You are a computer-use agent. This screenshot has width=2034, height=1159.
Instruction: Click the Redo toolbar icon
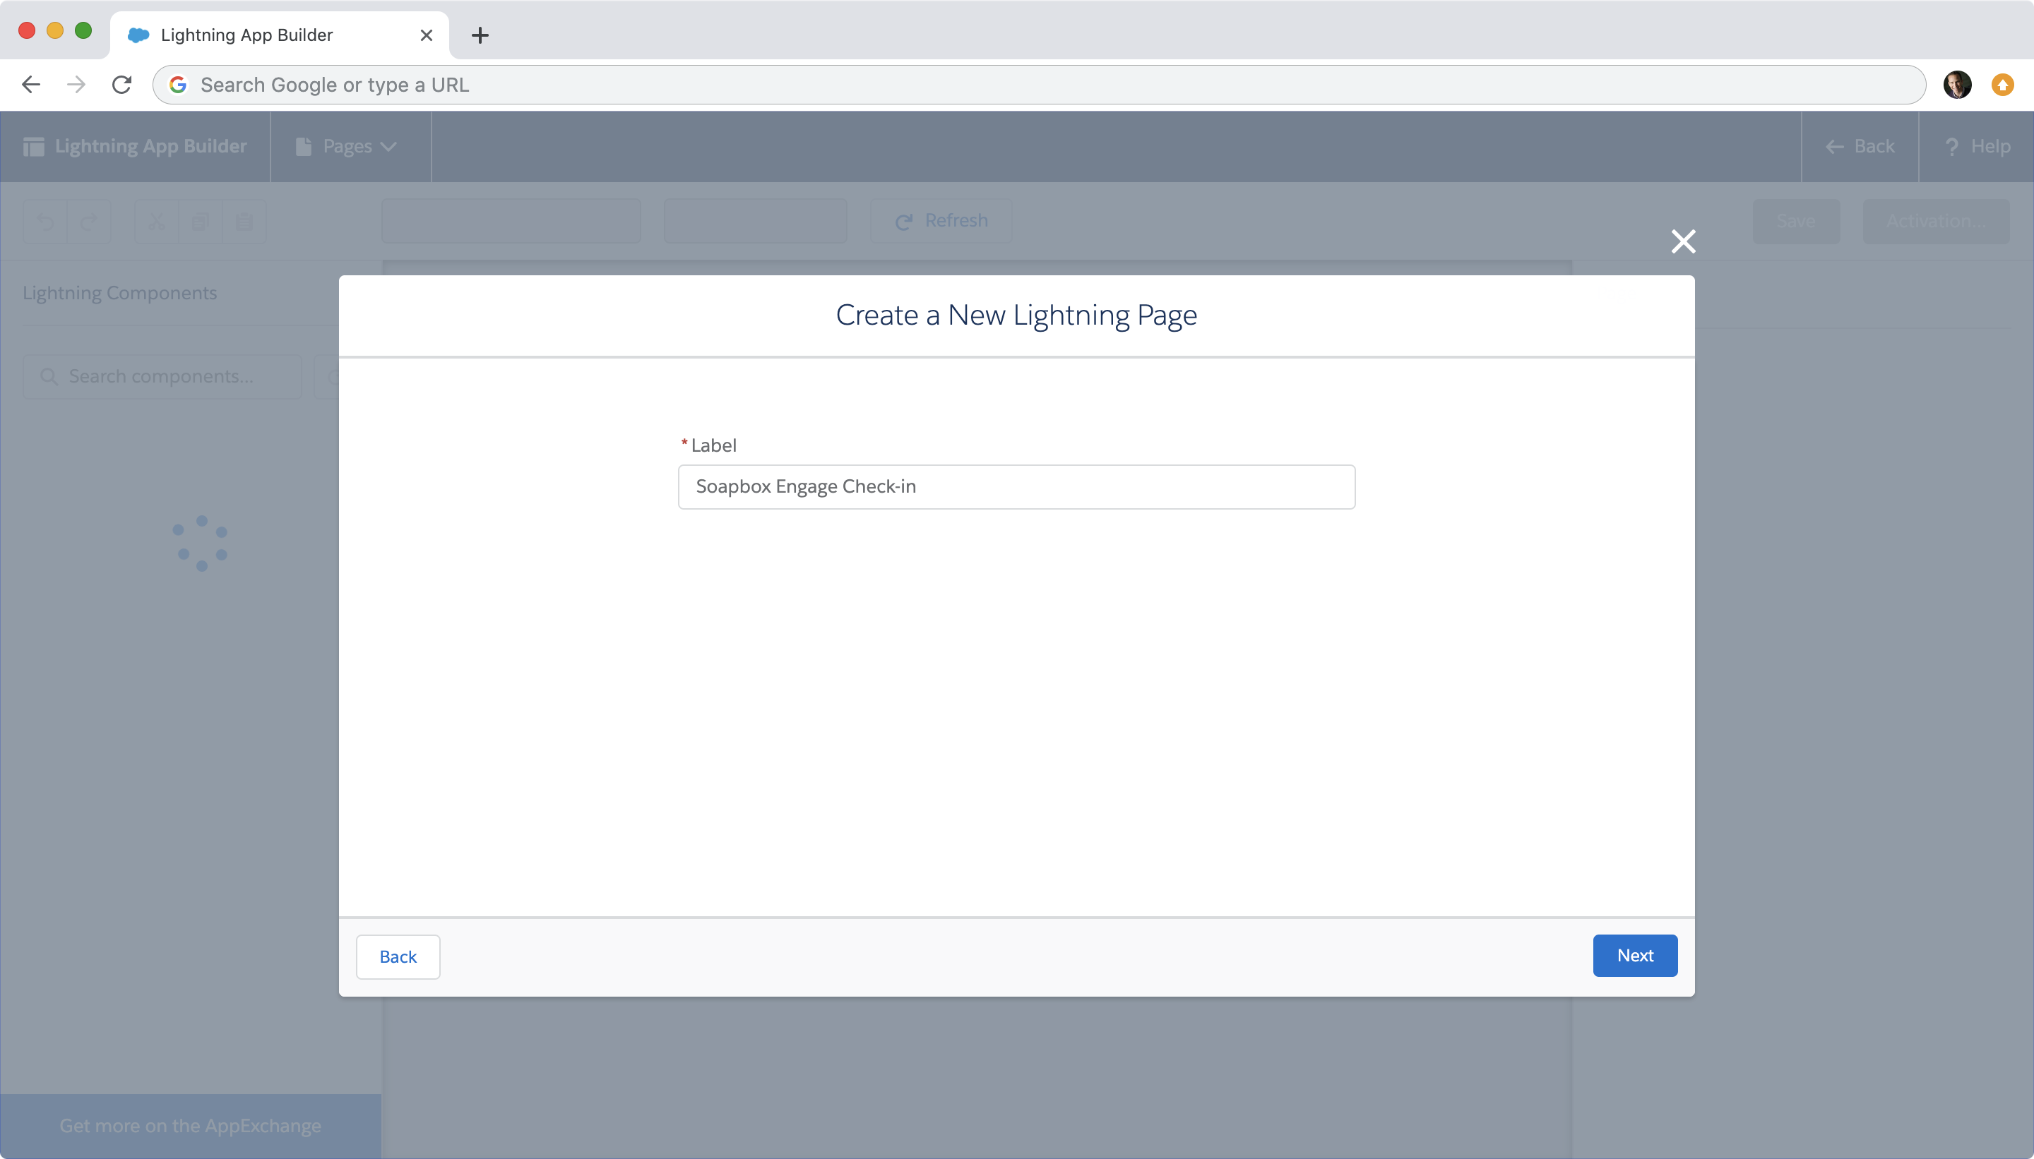pos(88,222)
